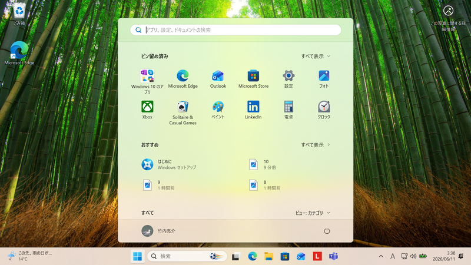Click the power button in Start menu
471x265 pixels.
[327, 231]
